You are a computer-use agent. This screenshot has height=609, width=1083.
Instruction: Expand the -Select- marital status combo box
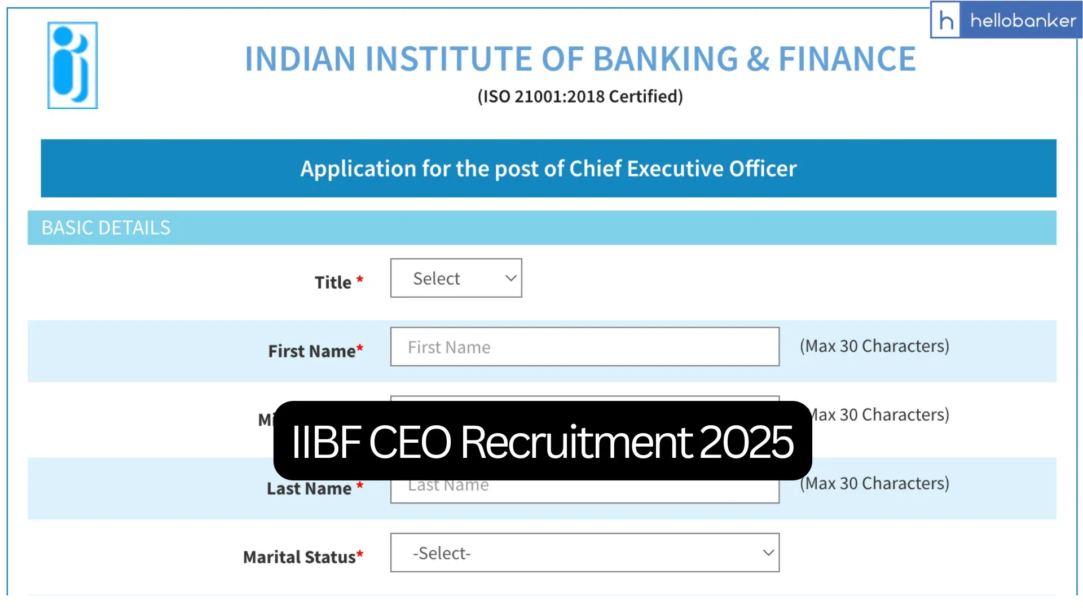pos(584,553)
